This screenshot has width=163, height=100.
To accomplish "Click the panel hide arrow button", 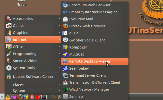I will click(2, 97).
